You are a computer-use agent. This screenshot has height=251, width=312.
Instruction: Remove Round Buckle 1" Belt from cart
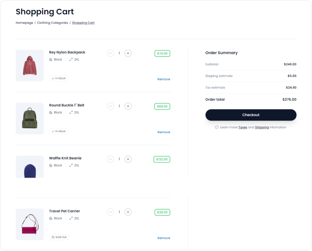pos(164,132)
